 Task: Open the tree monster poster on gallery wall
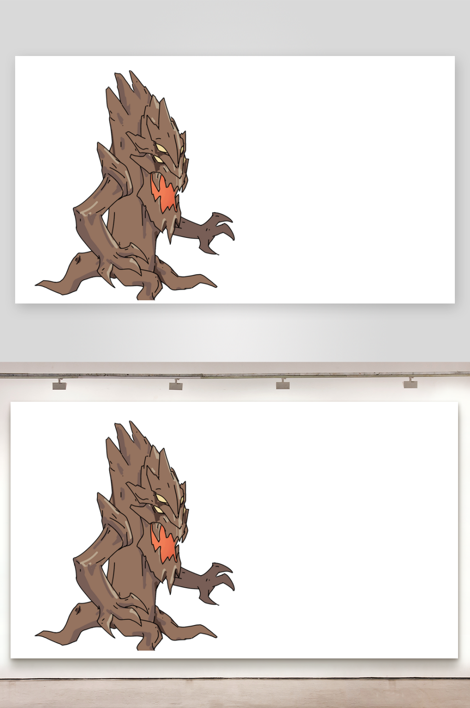point(234,530)
